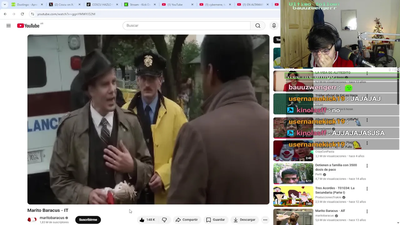Click the video title Marito Baracus - IT
Image resolution: width=400 pixels, height=225 pixels.
tap(48, 210)
